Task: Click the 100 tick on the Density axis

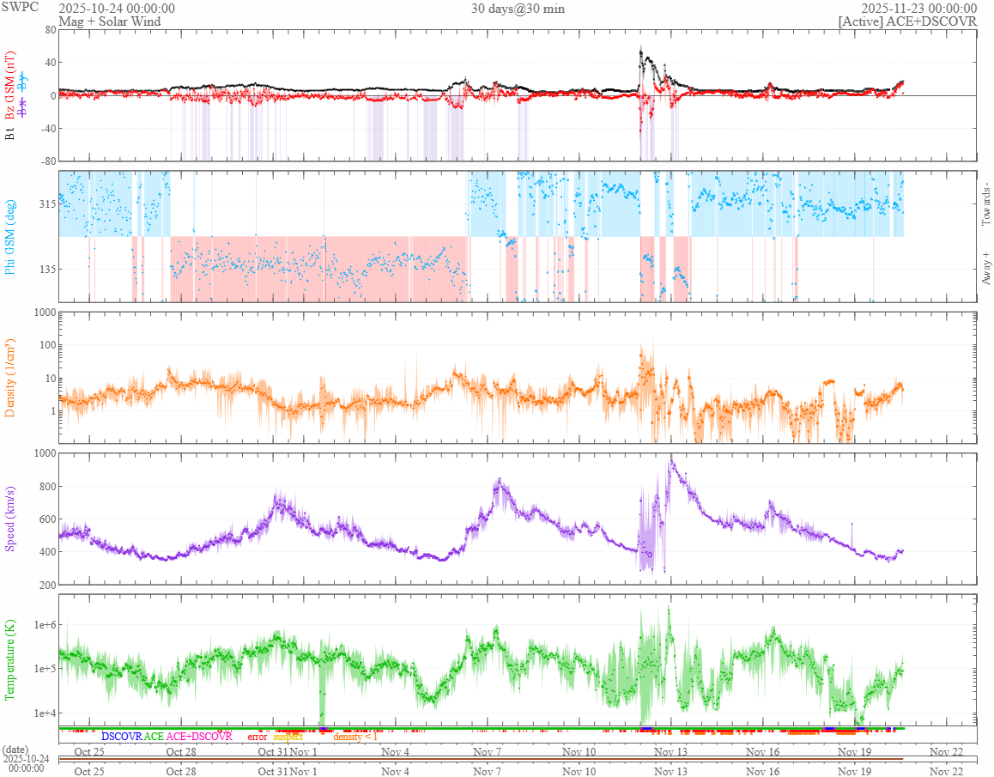Action: 48,345
